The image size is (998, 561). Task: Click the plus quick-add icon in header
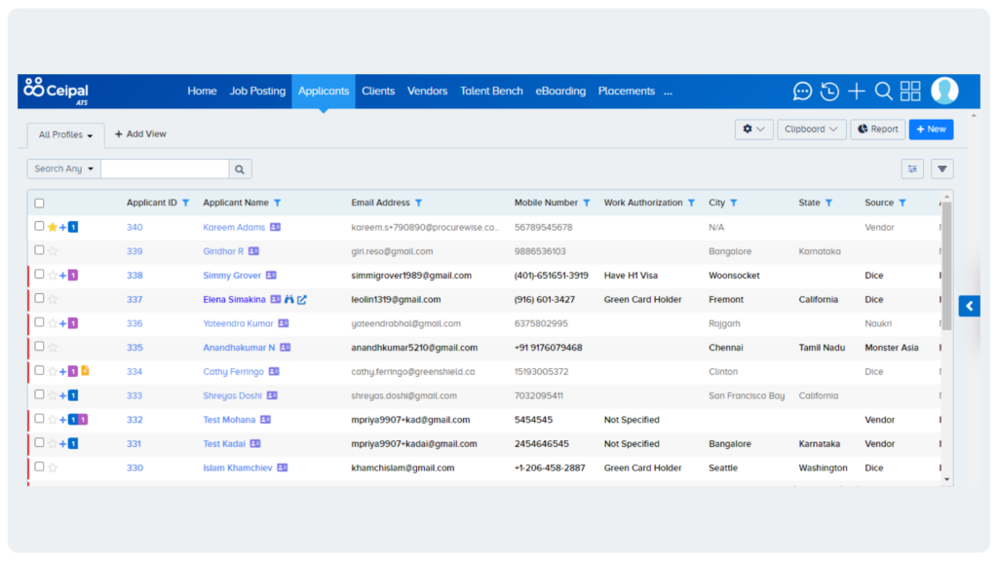(856, 92)
